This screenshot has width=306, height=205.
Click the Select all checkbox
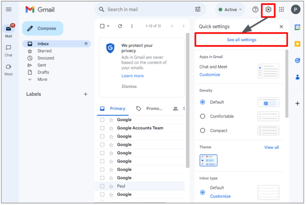point(102,26)
